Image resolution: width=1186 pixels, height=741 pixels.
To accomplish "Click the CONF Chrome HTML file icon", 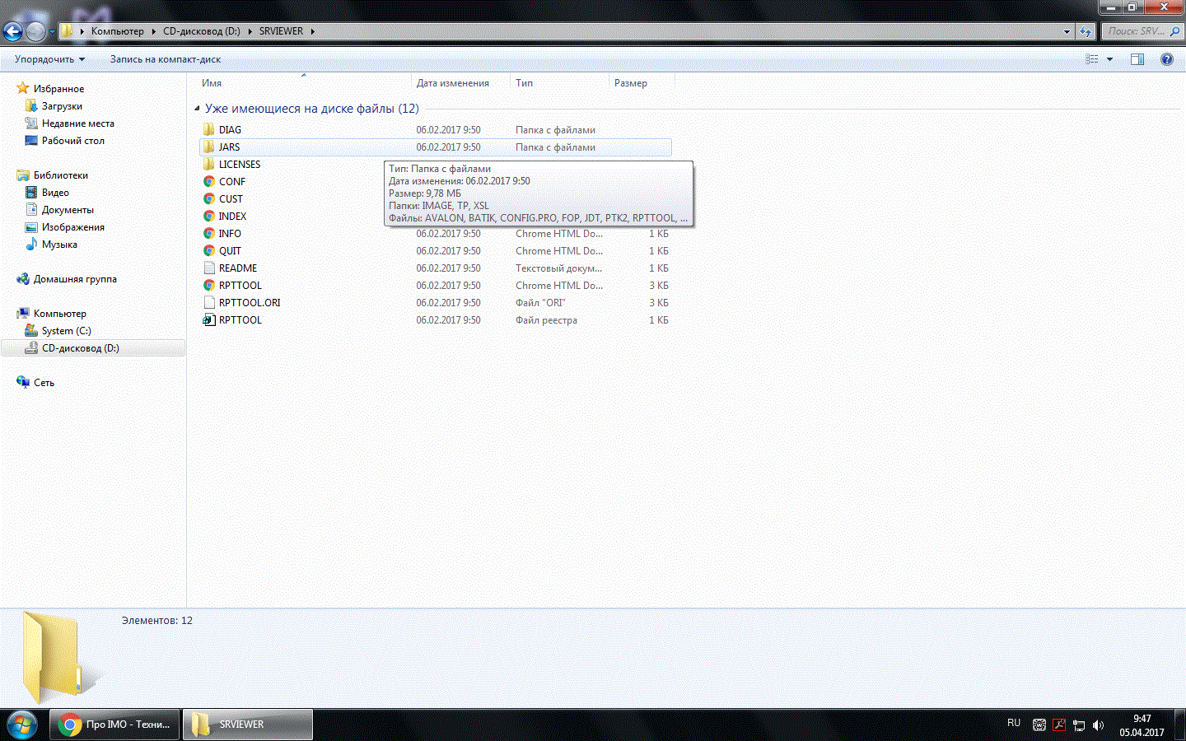I will [x=209, y=182].
